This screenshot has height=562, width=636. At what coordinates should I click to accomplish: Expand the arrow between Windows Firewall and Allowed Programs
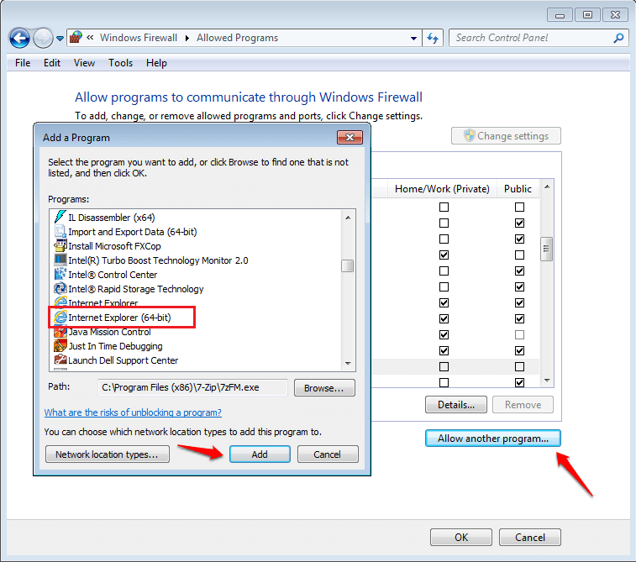(187, 38)
